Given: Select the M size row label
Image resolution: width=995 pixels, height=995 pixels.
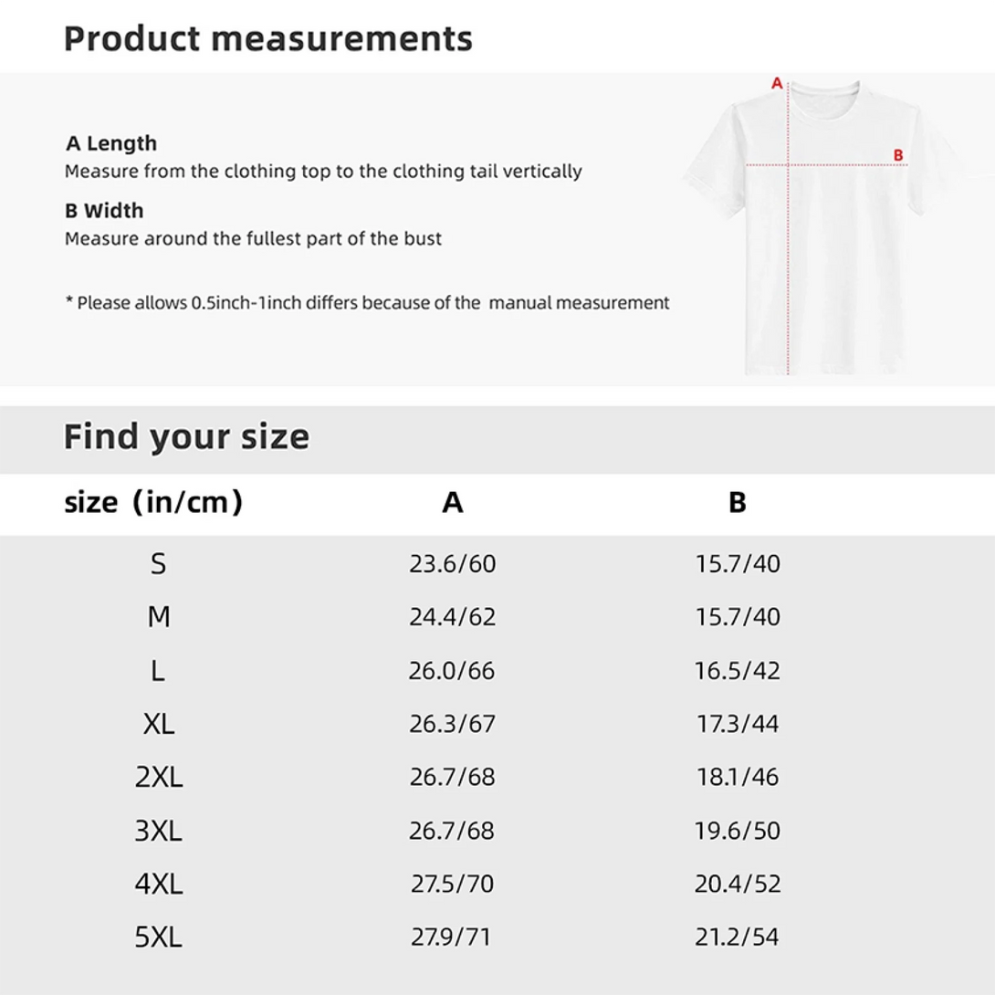Looking at the screenshot, I should point(158,617).
